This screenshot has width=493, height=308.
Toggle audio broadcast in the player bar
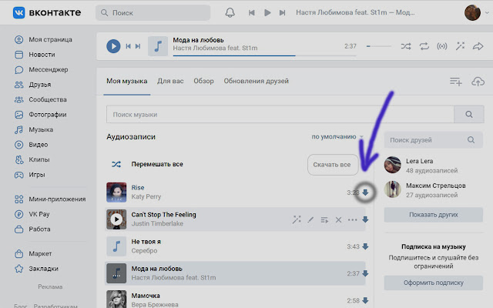click(x=442, y=46)
